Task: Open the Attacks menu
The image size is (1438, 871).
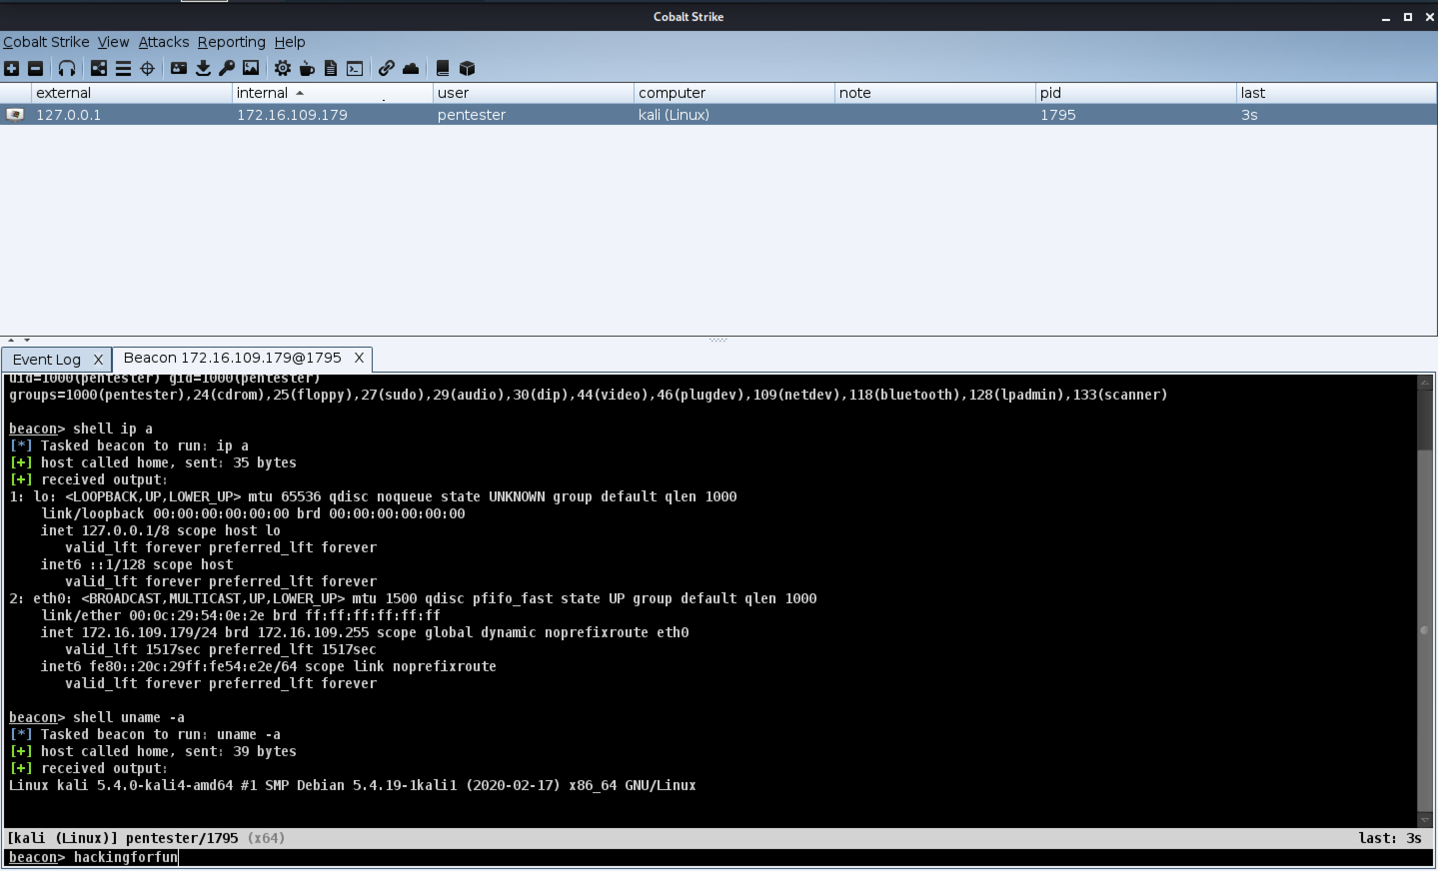Action: [x=163, y=42]
